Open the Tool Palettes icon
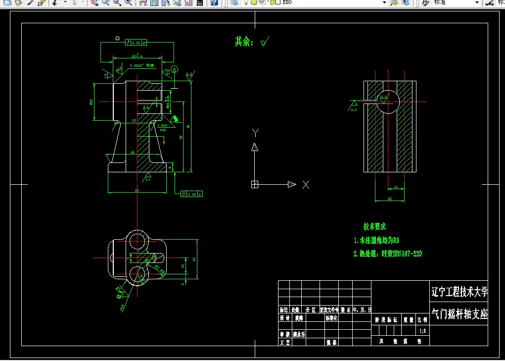505x361 pixels. click(x=166, y=2)
